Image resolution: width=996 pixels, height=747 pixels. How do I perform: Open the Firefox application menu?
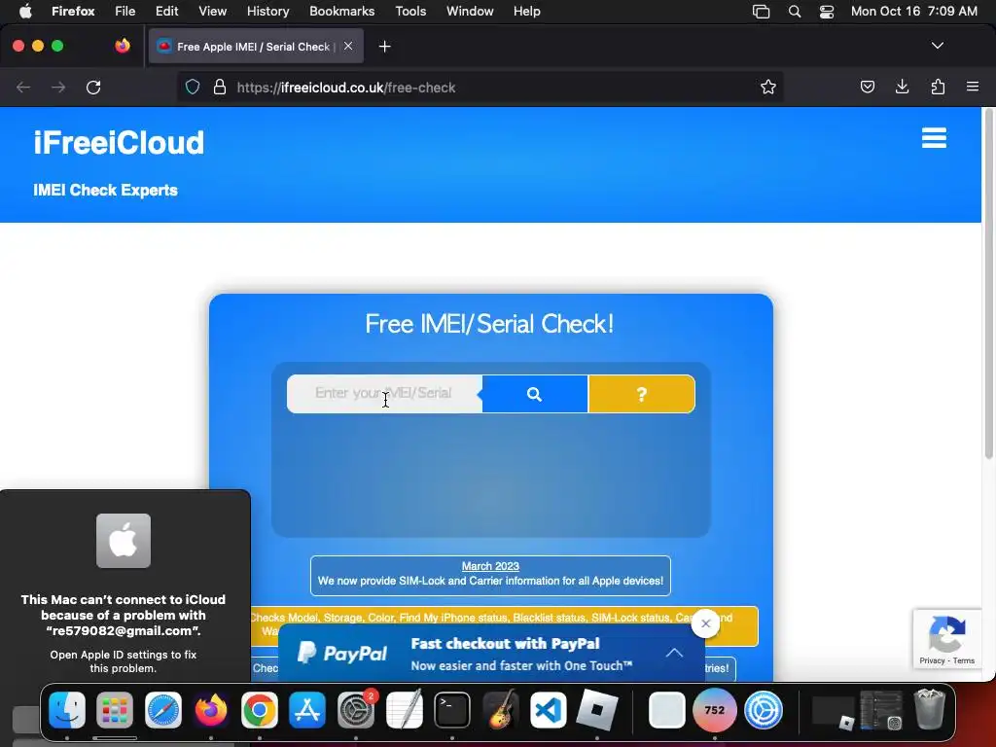tap(973, 87)
